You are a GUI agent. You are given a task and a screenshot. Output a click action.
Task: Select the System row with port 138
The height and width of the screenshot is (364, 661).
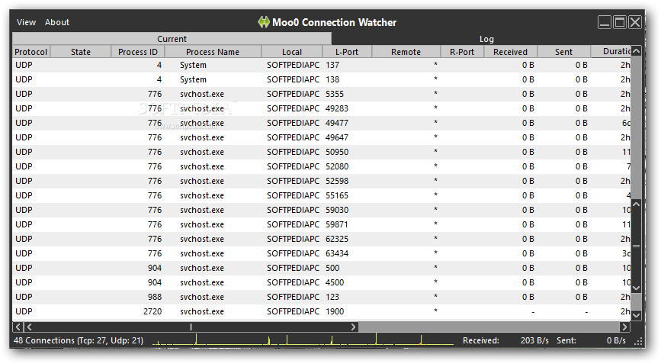322,79
